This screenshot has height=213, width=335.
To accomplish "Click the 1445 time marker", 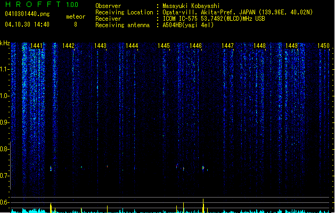I will [164, 46].
